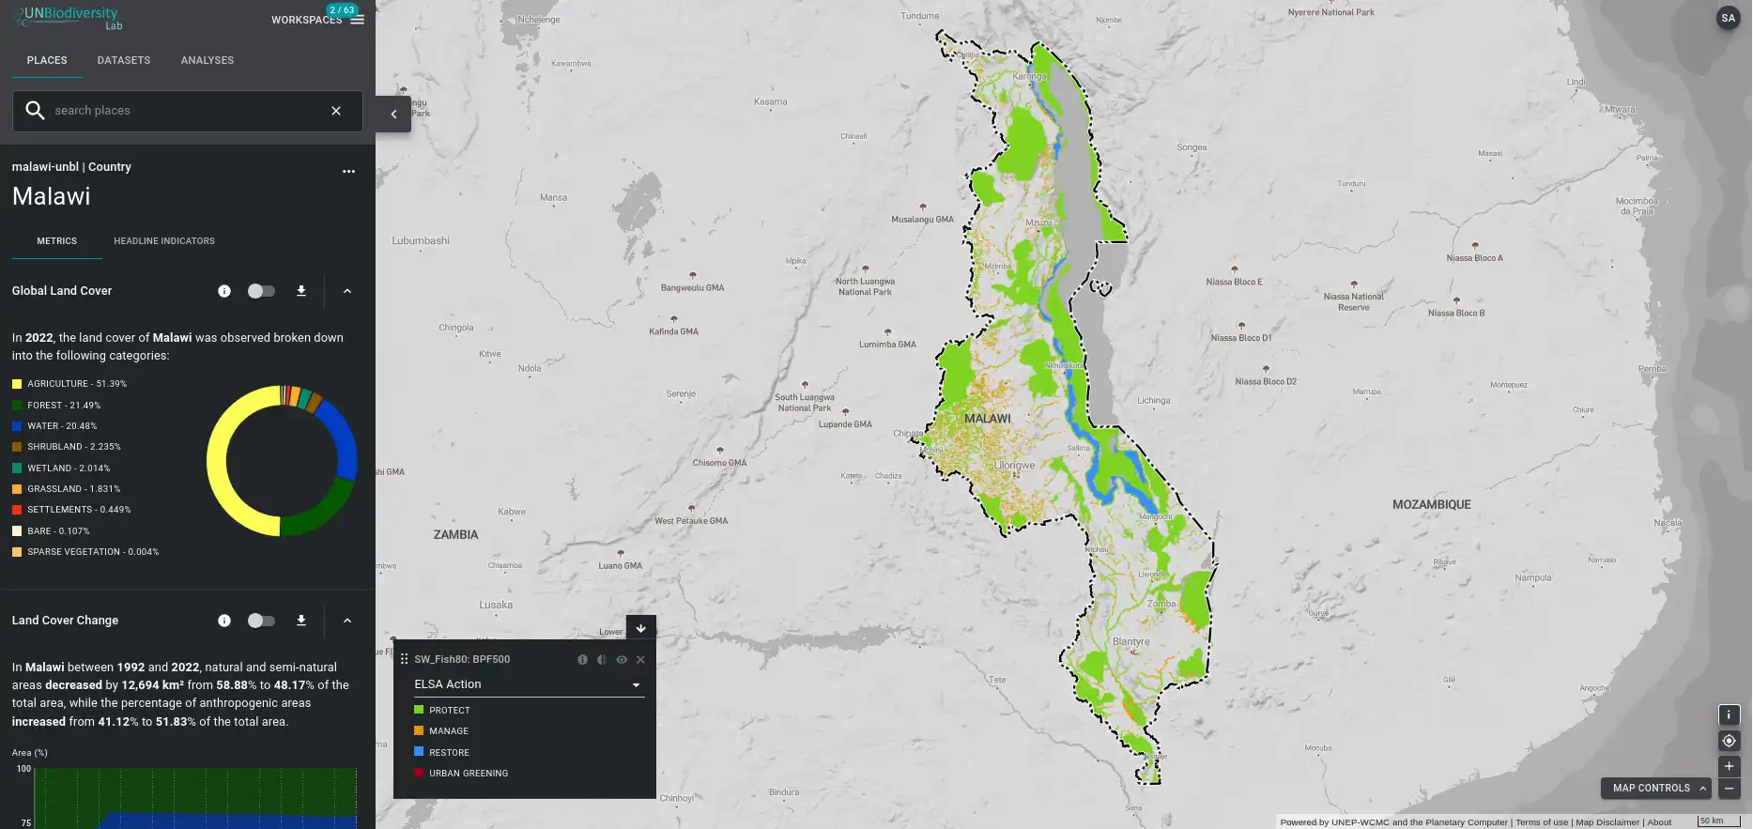Download the Global Land Cover data
The image size is (1753, 829).
tap(301, 291)
